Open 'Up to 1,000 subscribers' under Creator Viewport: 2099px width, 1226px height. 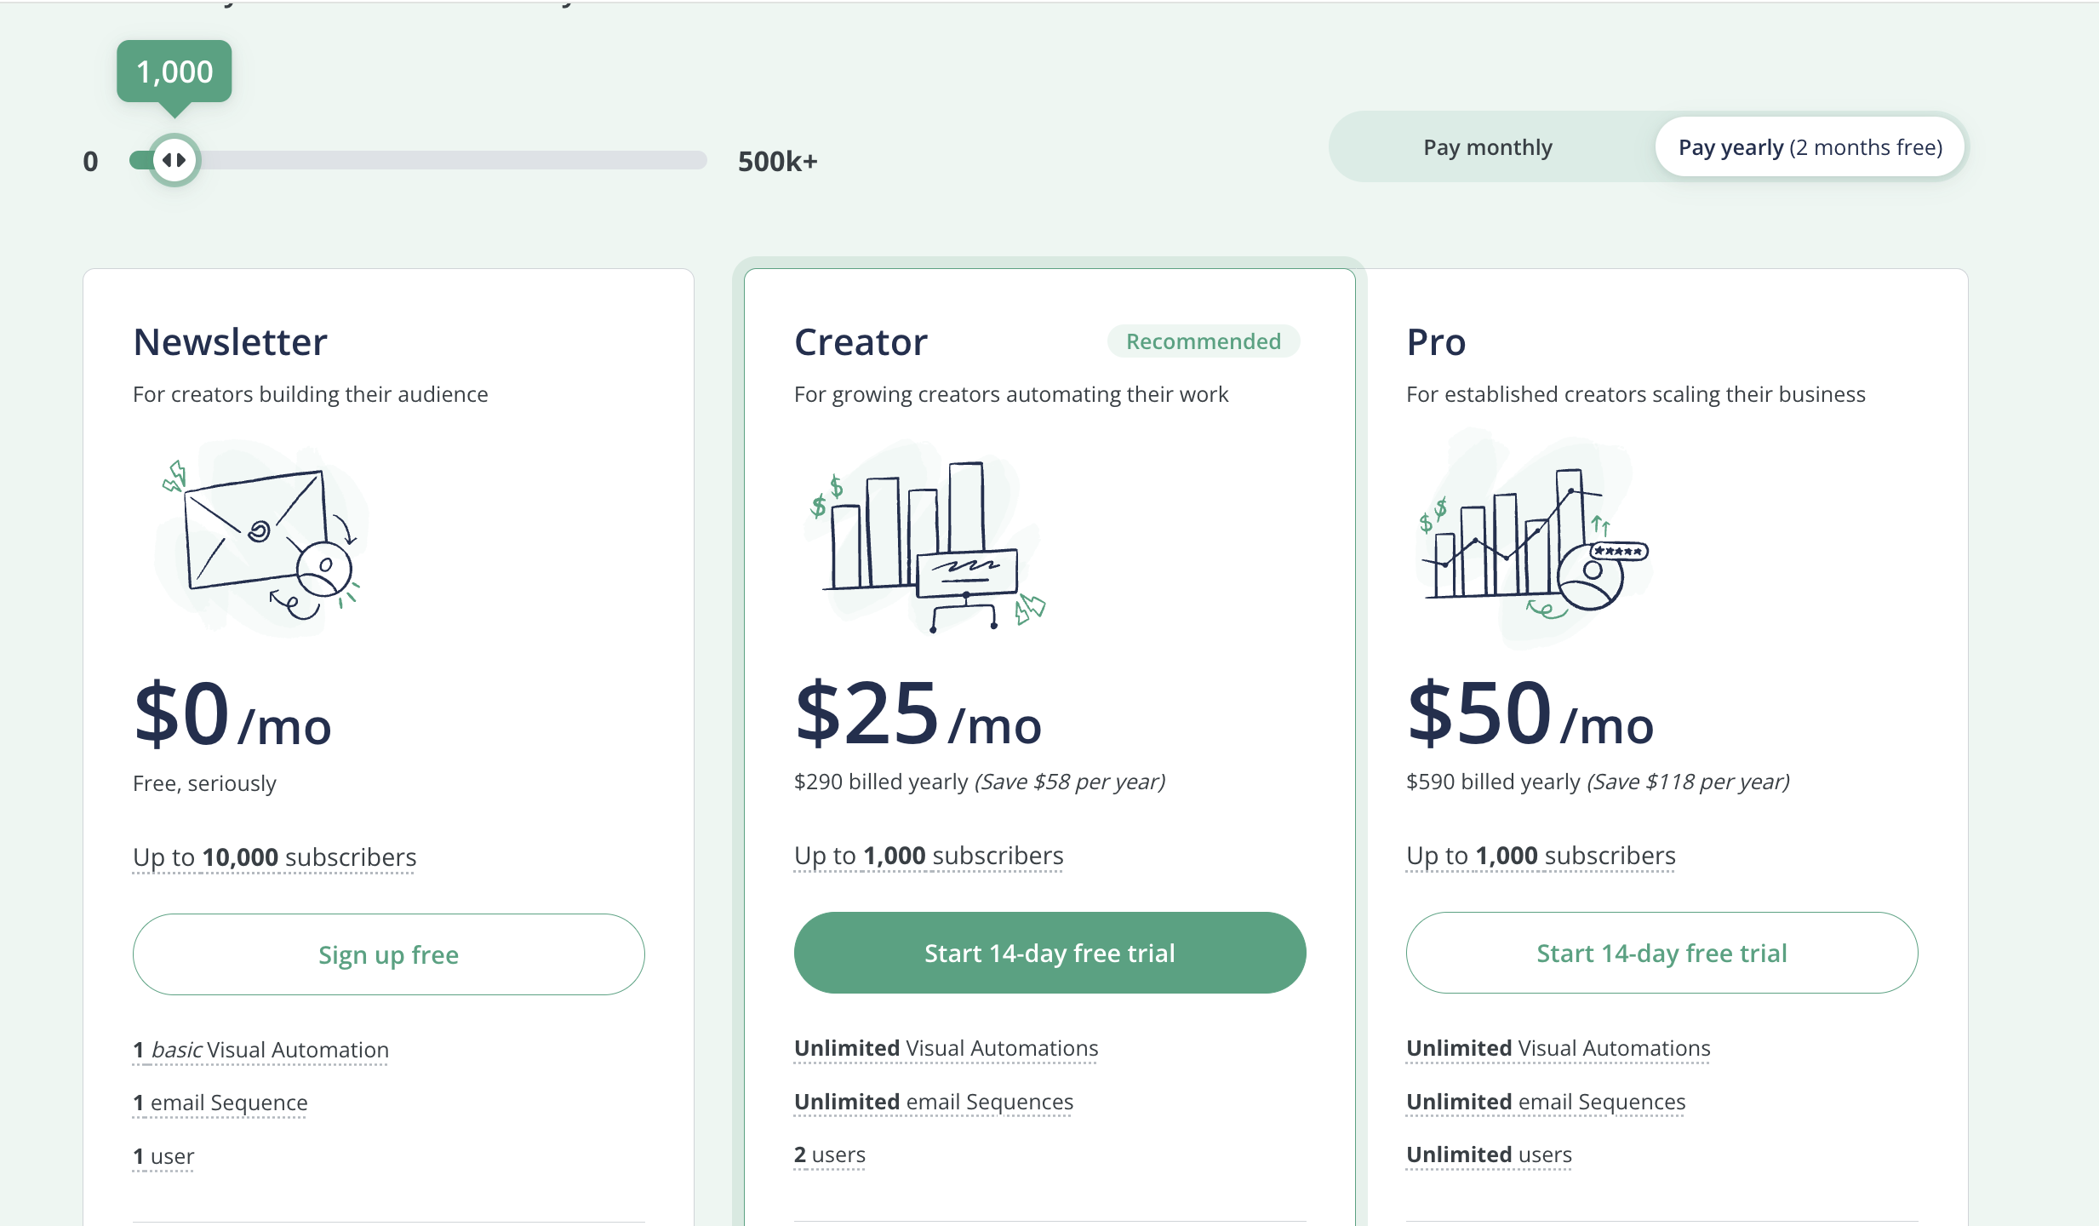point(927,855)
